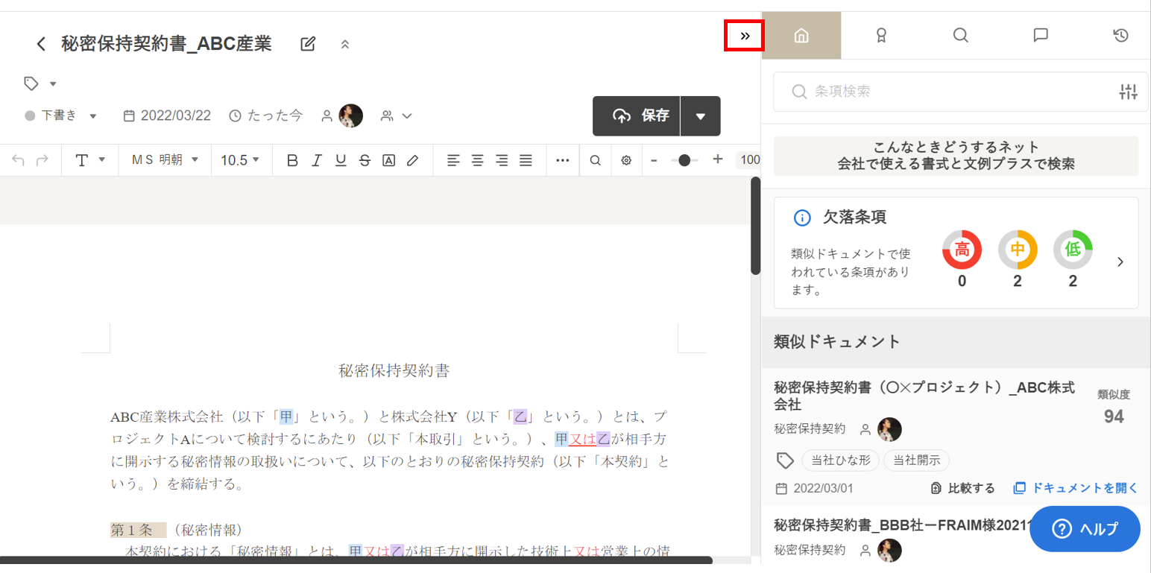Screen dimensions: 1151x573
Task: Toggle strikethrough formatting
Action: [x=364, y=159]
